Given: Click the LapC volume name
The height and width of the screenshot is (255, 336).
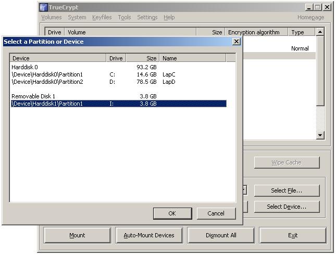Looking at the screenshot, I should pos(169,74).
